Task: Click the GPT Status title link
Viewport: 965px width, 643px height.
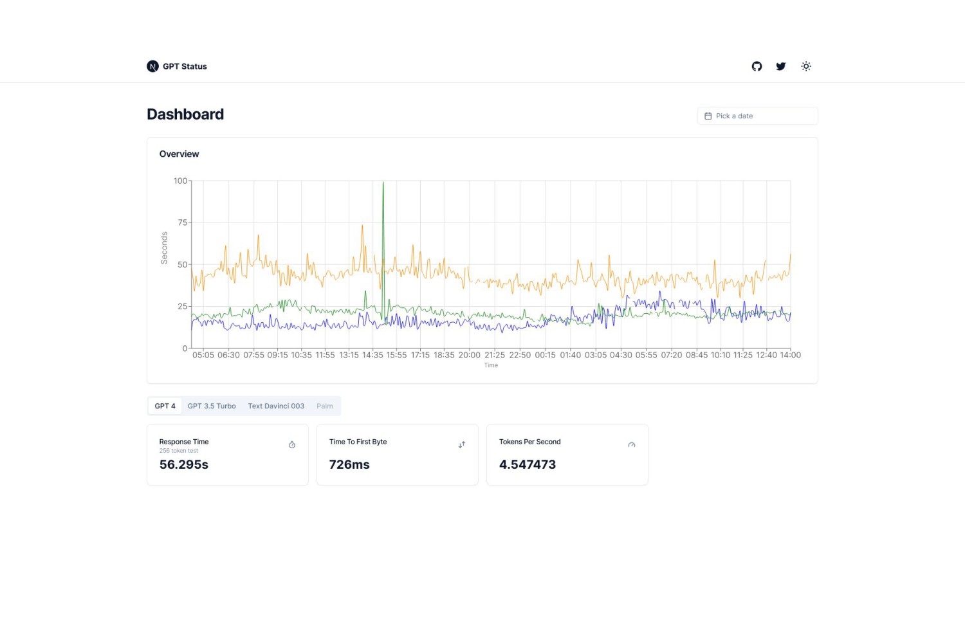Action: tap(185, 66)
